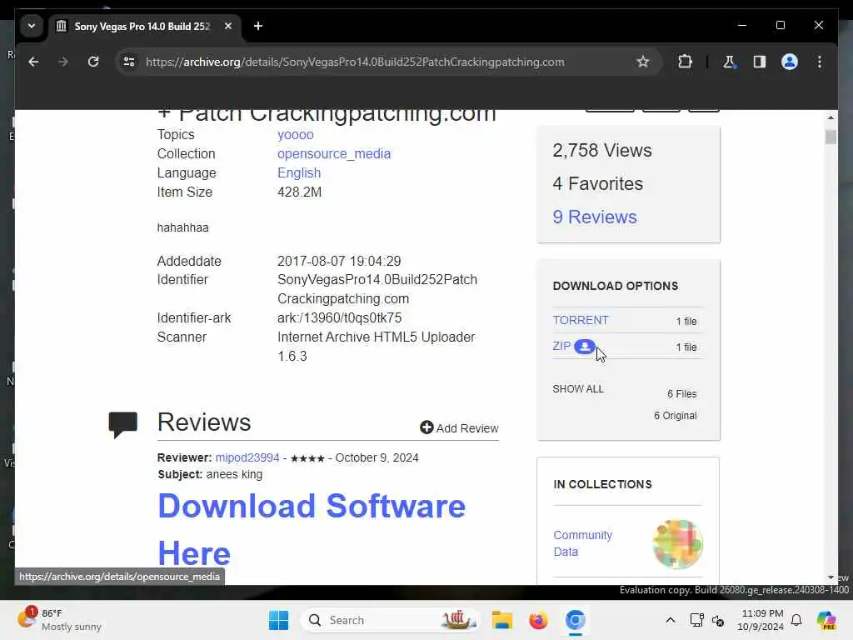This screenshot has width=853, height=640.
Task: Click the login-required icon beside ZIP
Action: [585, 347]
